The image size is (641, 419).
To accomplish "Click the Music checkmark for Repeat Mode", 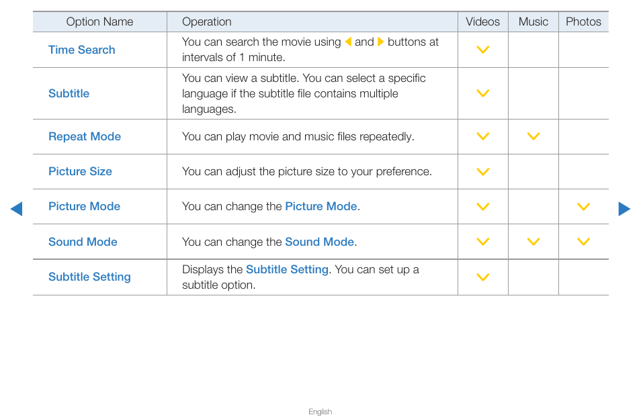I will (533, 136).
